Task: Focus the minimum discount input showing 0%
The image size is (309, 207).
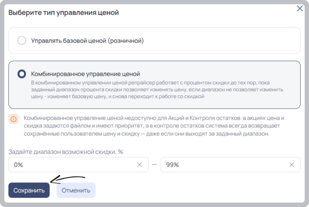Action: (78, 165)
